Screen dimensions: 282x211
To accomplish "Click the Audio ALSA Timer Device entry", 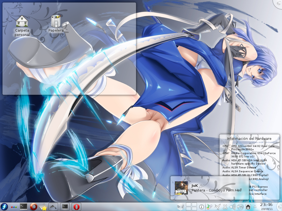I will (x=239, y=167).
